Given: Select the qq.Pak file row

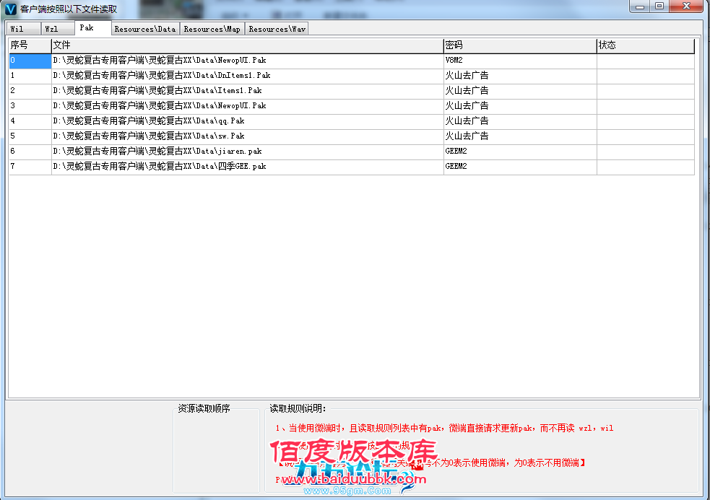Looking at the screenshot, I should pos(217,120).
